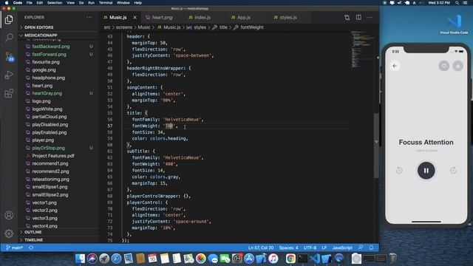The height and width of the screenshot is (266, 473).
Task: Change indentation via Spaces: 4
Action: pos(288,248)
